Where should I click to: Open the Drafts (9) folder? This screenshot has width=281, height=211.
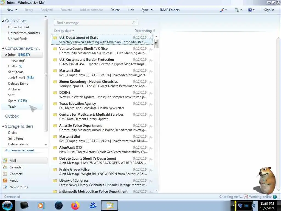[x=15, y=66]
